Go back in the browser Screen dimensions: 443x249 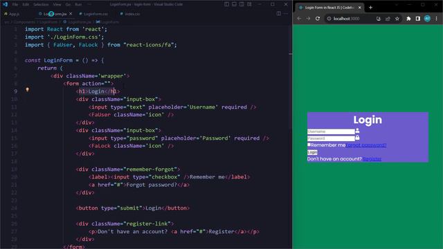[299, 19]
